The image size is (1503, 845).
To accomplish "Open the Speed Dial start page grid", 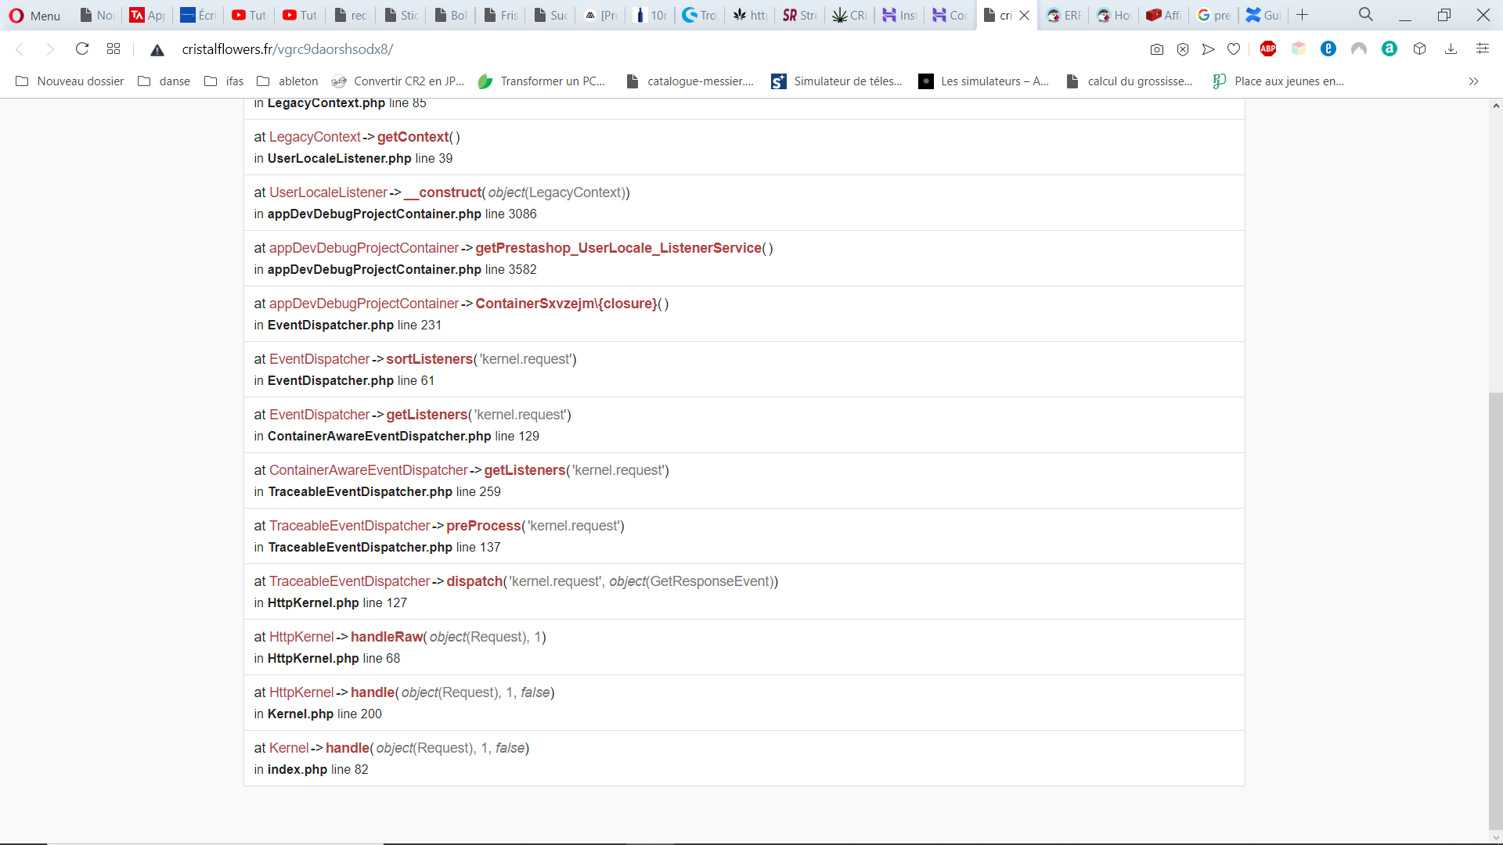I will 114,49.
